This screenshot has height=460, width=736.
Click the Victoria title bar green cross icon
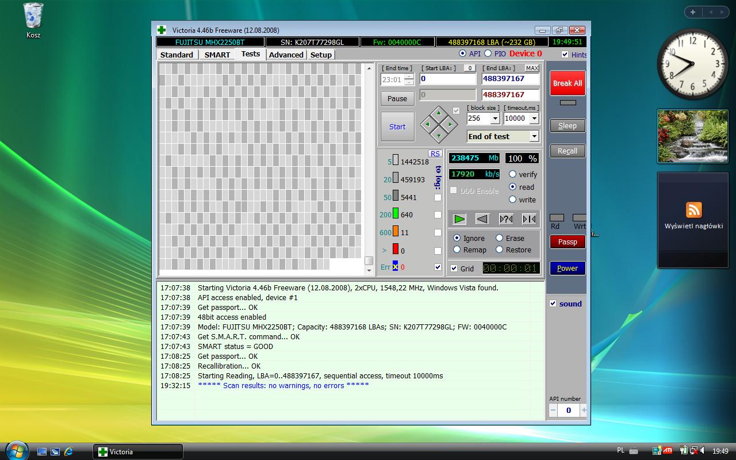[x=162, y=30]
